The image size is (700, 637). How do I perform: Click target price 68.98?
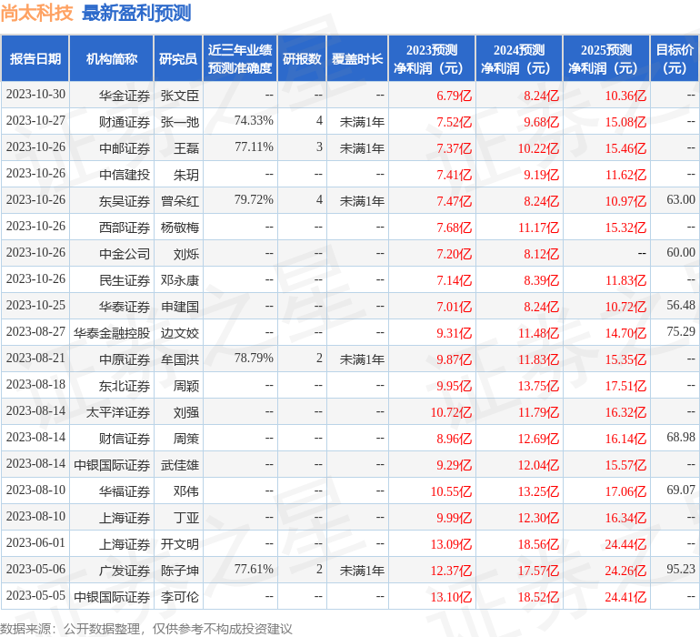click(681, 437)
